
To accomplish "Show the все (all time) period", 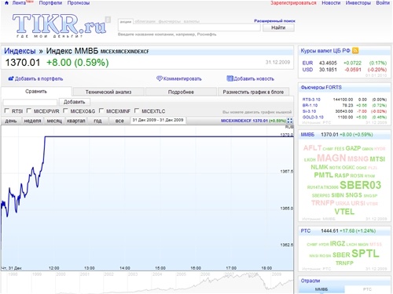I will 119,121.
